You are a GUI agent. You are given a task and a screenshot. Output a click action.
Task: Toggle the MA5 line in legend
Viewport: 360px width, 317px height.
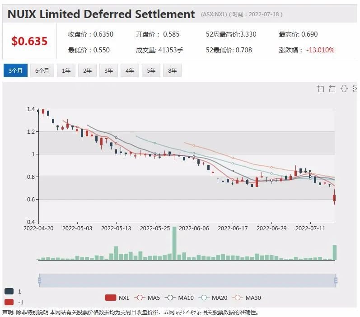click(x=147, y=298)
